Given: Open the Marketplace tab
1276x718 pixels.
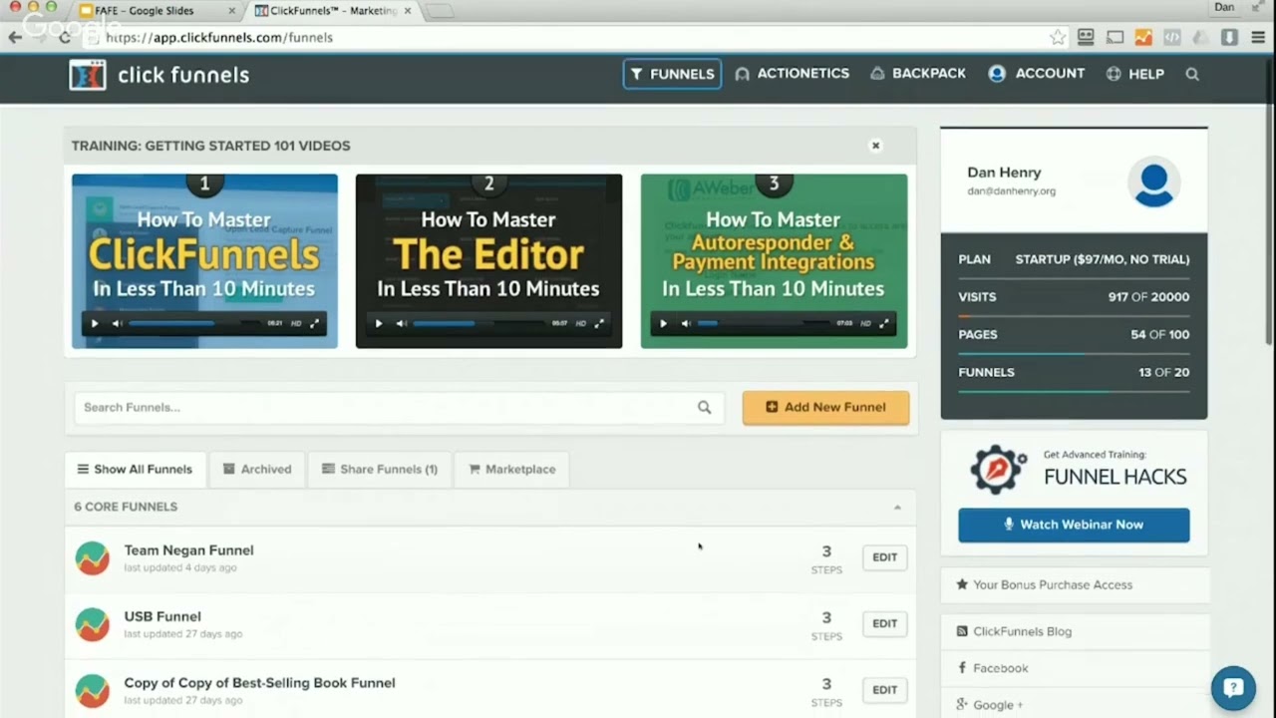Looking at the screenshot, I should point(511,470).
